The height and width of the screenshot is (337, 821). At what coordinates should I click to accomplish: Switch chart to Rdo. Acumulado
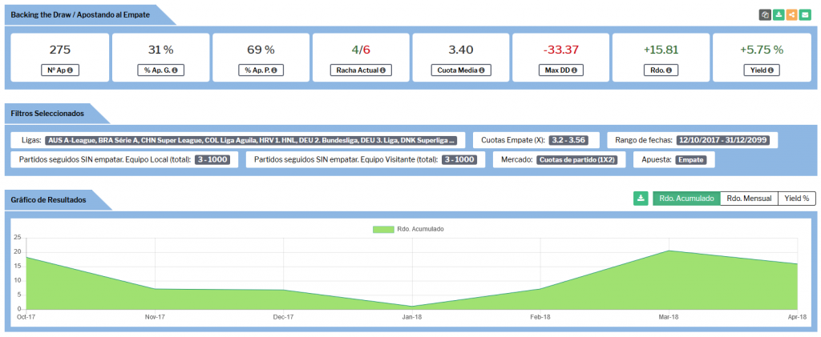686,199
